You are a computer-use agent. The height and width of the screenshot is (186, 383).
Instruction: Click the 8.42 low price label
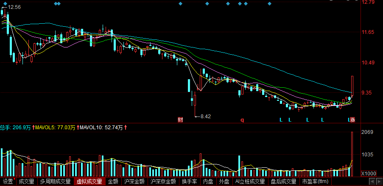(x=206, y=117)
